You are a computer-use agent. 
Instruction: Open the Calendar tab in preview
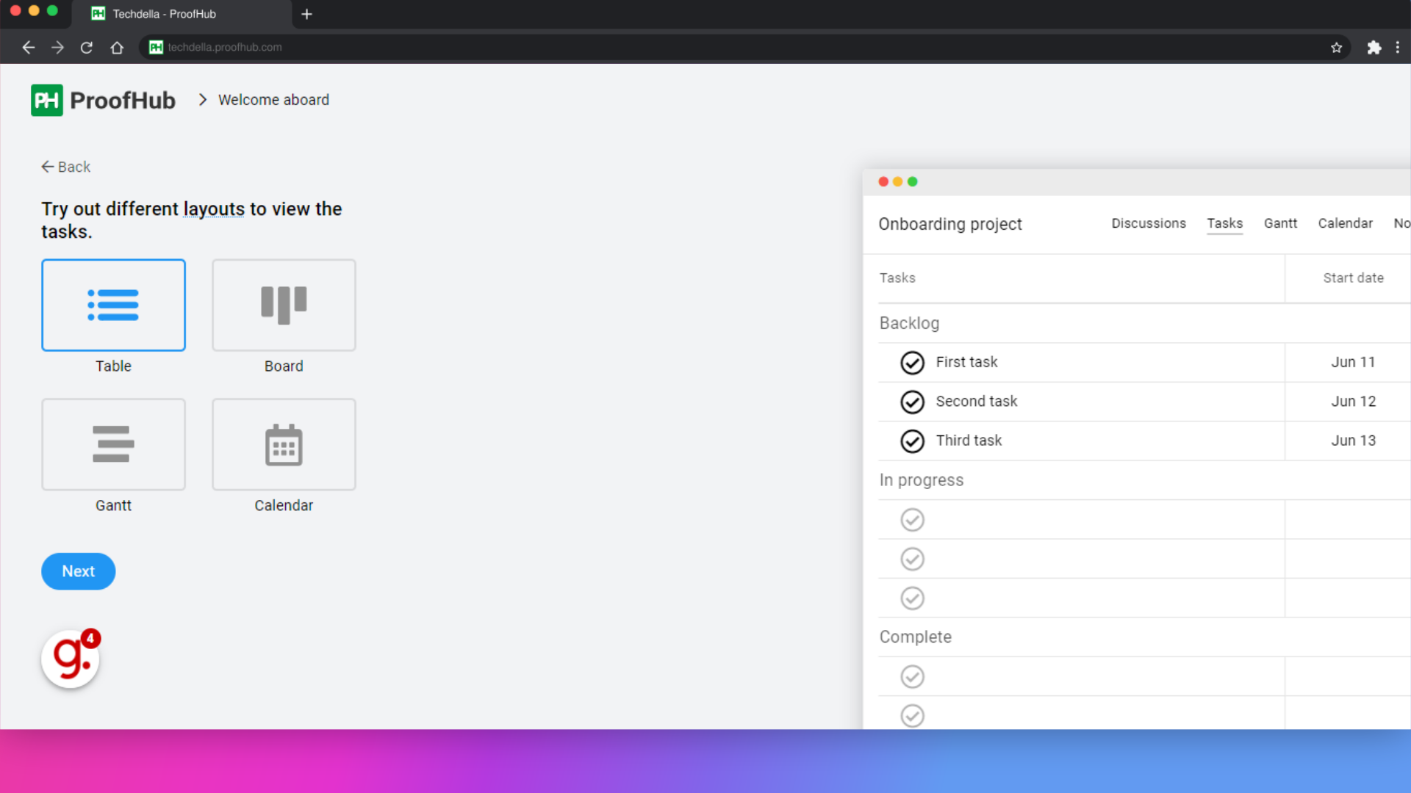[1345, 223]
